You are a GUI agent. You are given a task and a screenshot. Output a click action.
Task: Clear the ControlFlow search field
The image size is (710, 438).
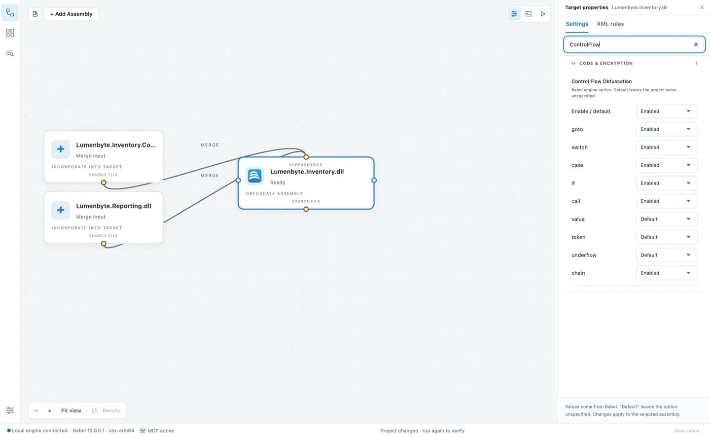coord(696,44)
